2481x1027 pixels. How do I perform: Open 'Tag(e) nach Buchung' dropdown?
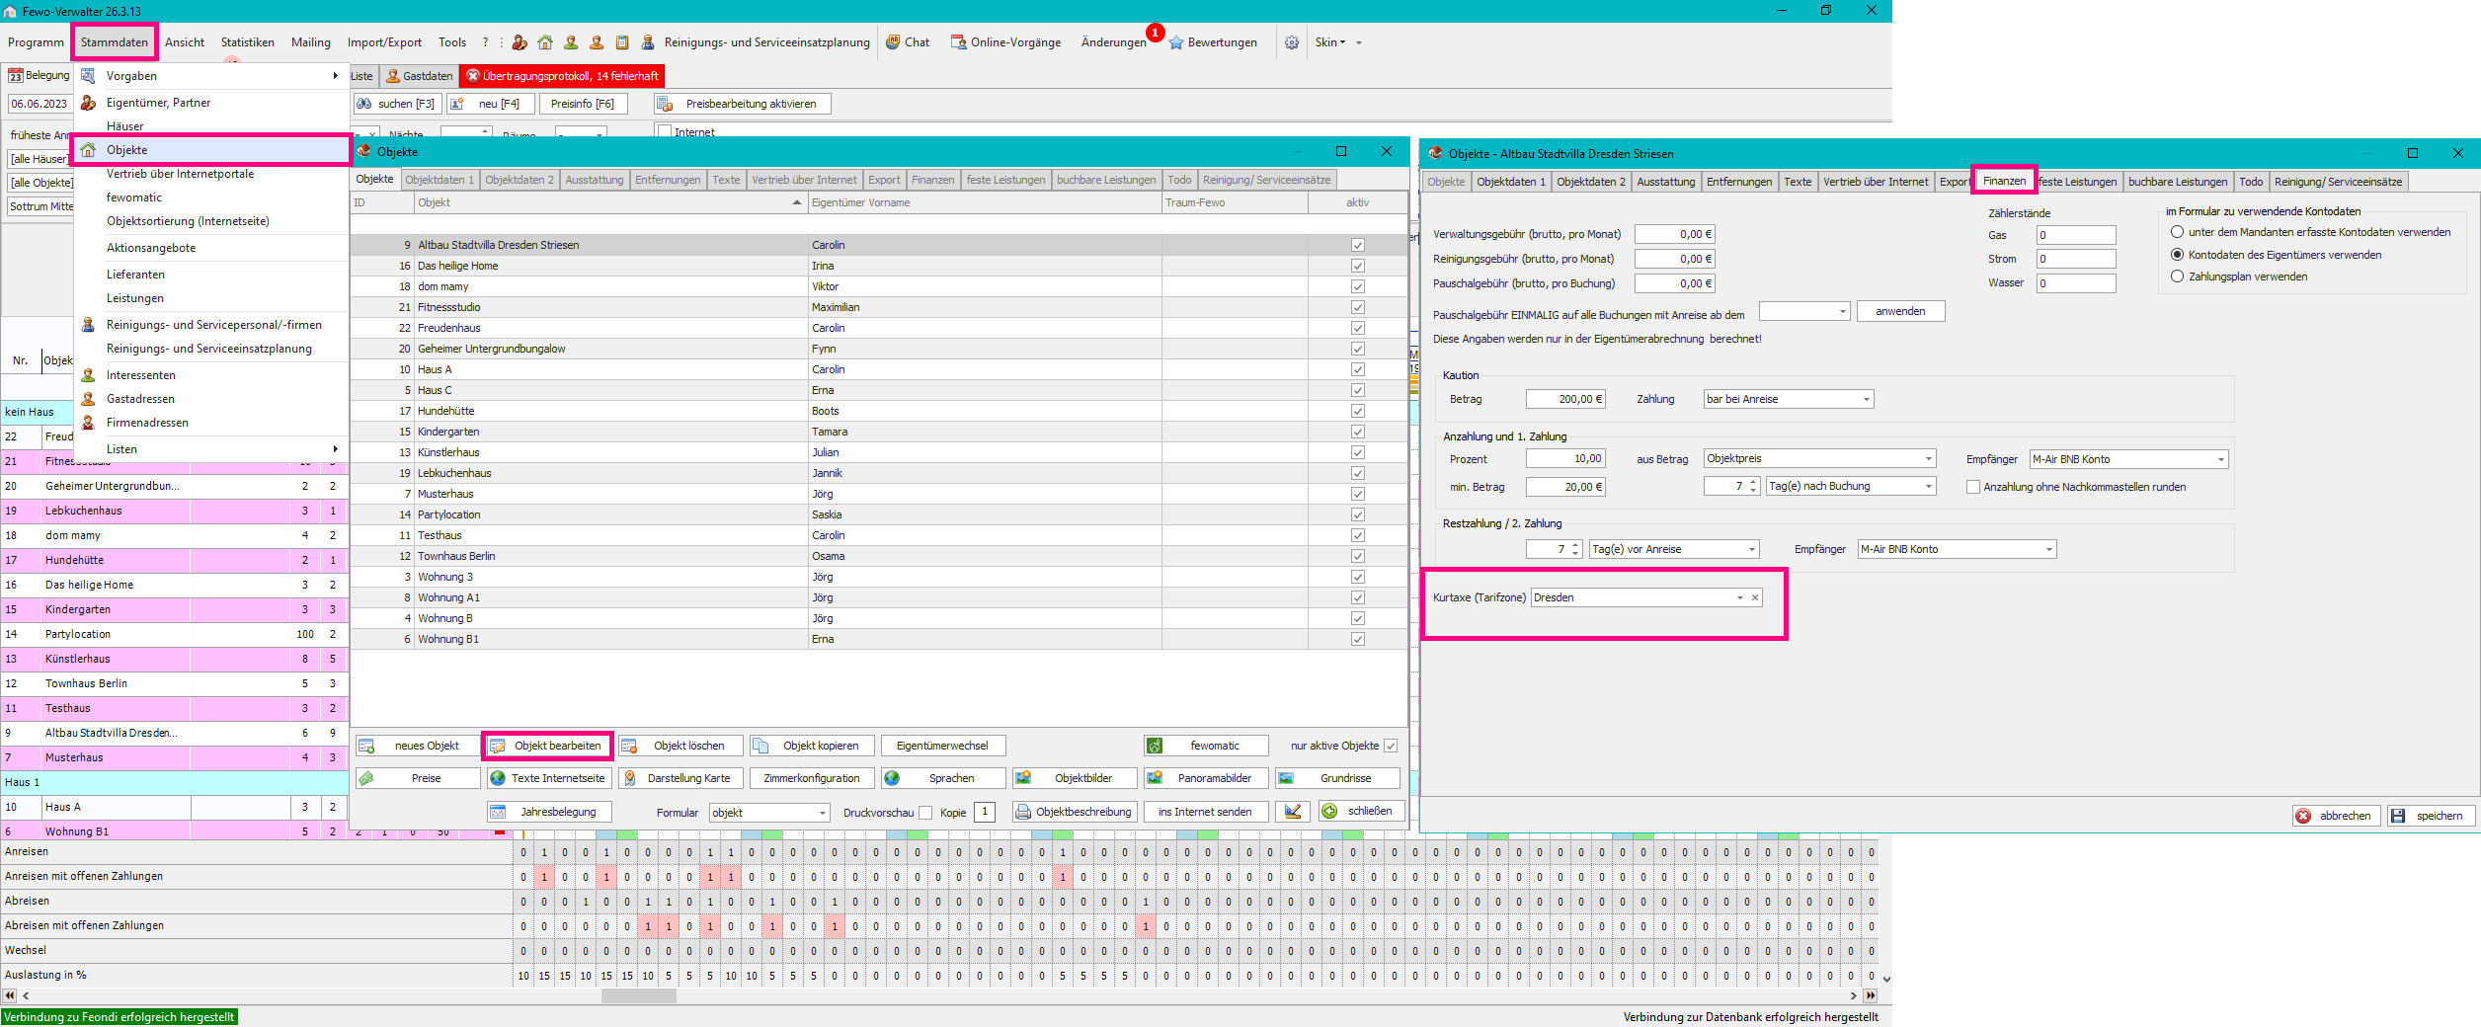pos(1850,486)
